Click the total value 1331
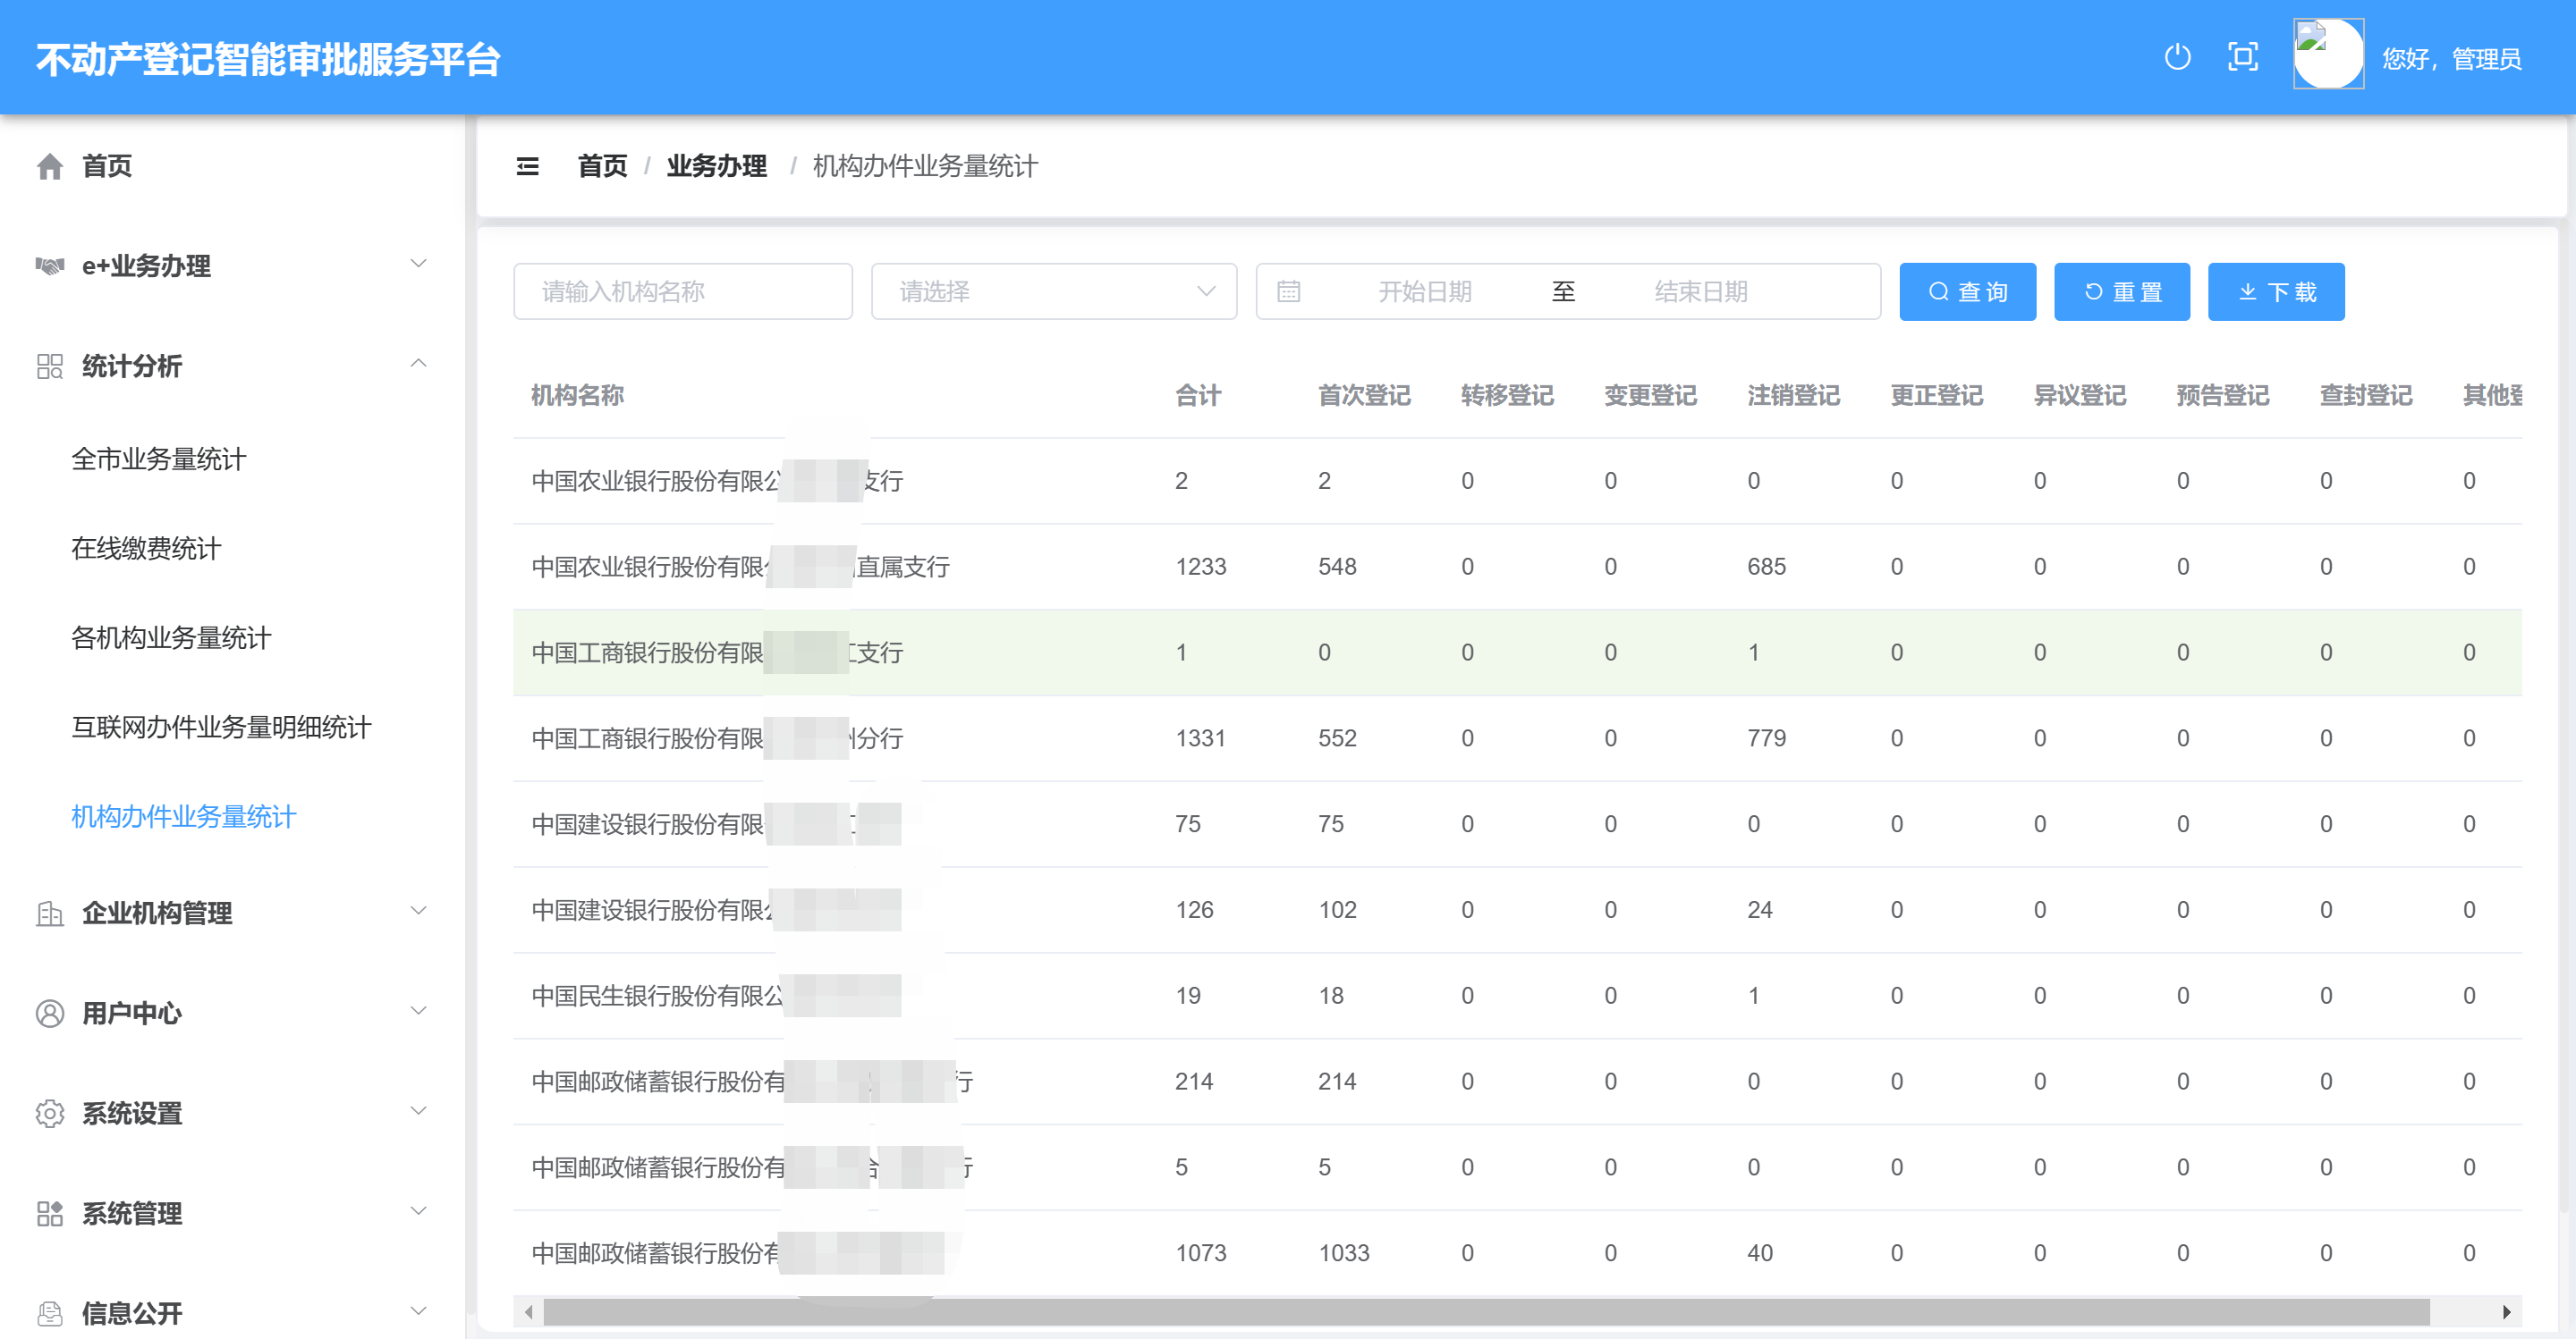The height and width of the screenshot is (1339, 2576). pyautogui.click(x=1200, y=738)
